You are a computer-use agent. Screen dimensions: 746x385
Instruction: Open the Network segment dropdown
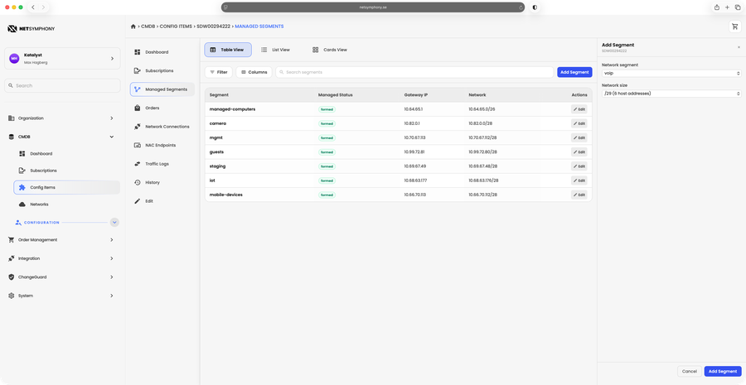pyautogui.click(x=671, y=73)
